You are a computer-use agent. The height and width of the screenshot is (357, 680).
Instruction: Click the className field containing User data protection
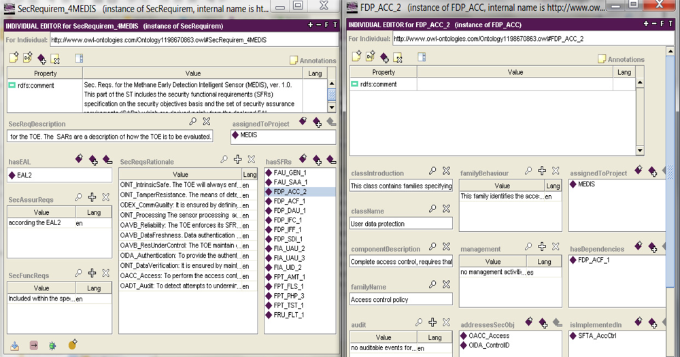[x=401, y=224]
